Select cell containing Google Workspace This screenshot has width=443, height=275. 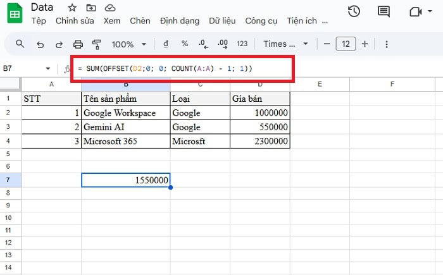[x=125, y=113]
